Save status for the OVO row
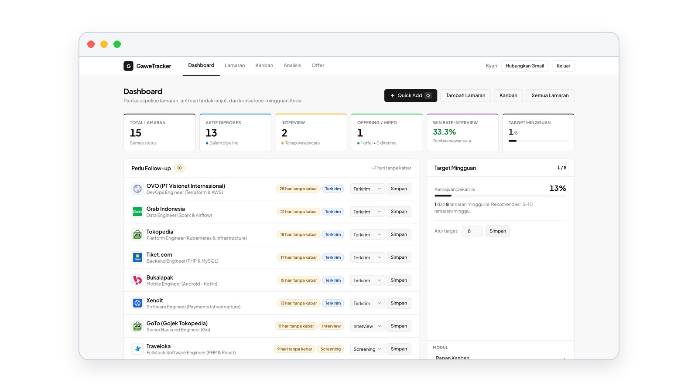The image size is (698, 392). click(399, 189)
